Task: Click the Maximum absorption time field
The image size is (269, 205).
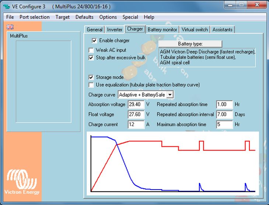Action: (x=224, y=125)
